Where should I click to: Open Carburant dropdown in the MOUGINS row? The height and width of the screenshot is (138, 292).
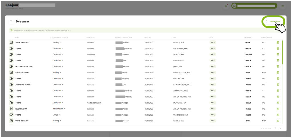(58, 102)
